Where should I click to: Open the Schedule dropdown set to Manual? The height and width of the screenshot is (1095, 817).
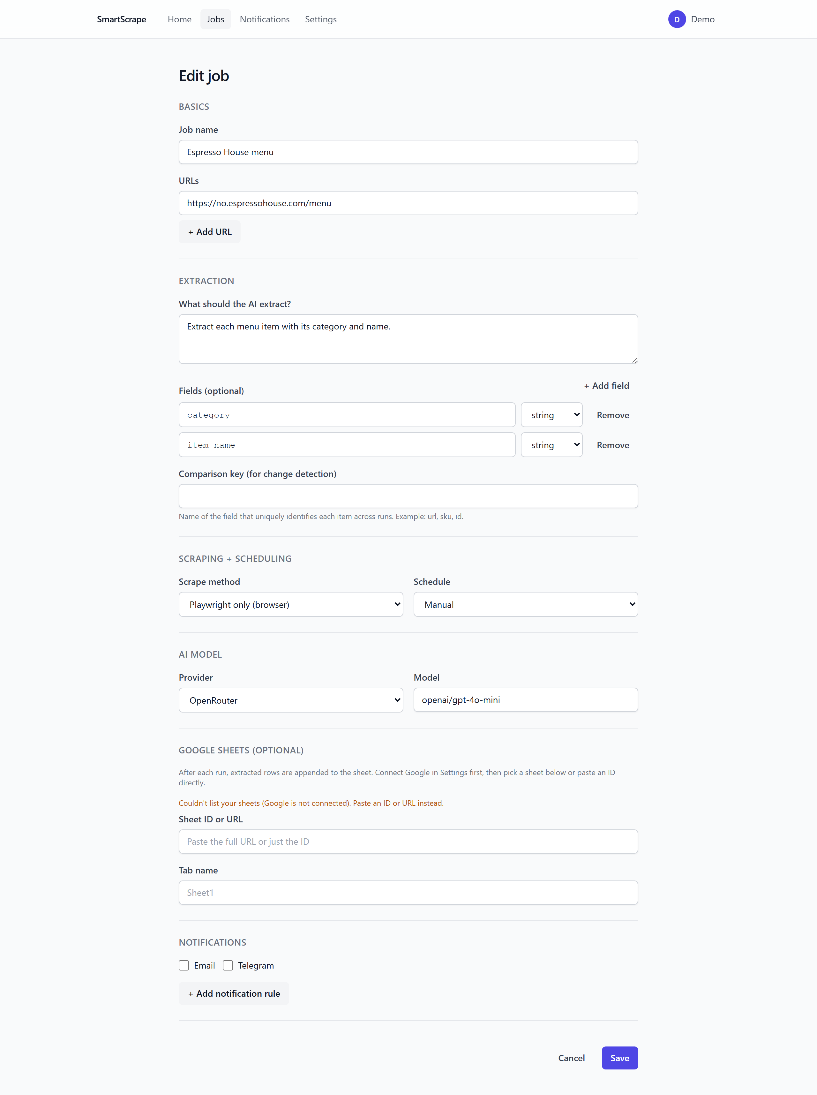click(x=526, y=604)
